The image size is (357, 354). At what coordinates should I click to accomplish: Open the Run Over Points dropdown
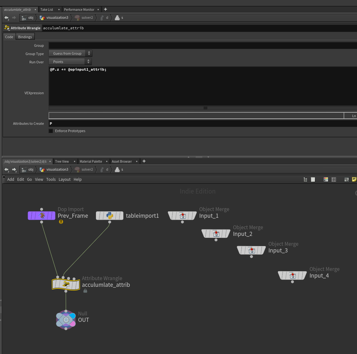[x=70, y=62]
